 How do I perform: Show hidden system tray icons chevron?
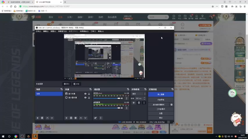216,136
